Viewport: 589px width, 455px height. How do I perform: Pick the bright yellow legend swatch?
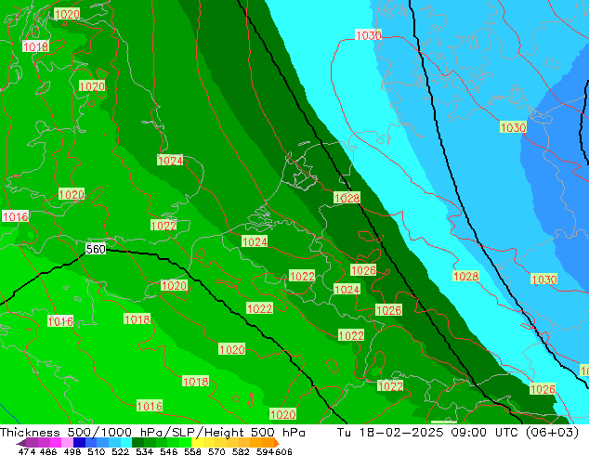197,443
